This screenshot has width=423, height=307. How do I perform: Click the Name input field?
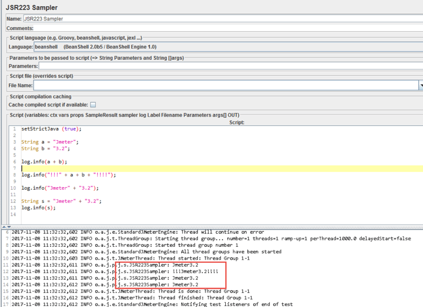[x=223, y=19]
